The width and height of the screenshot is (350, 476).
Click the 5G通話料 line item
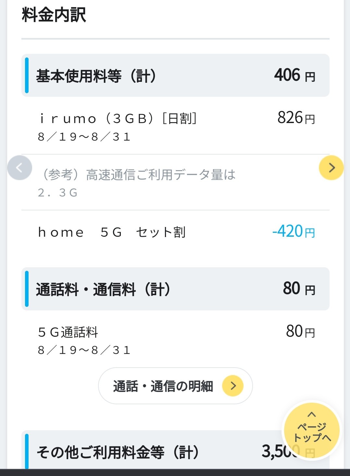pyautogui.click(x=68, y=332)
